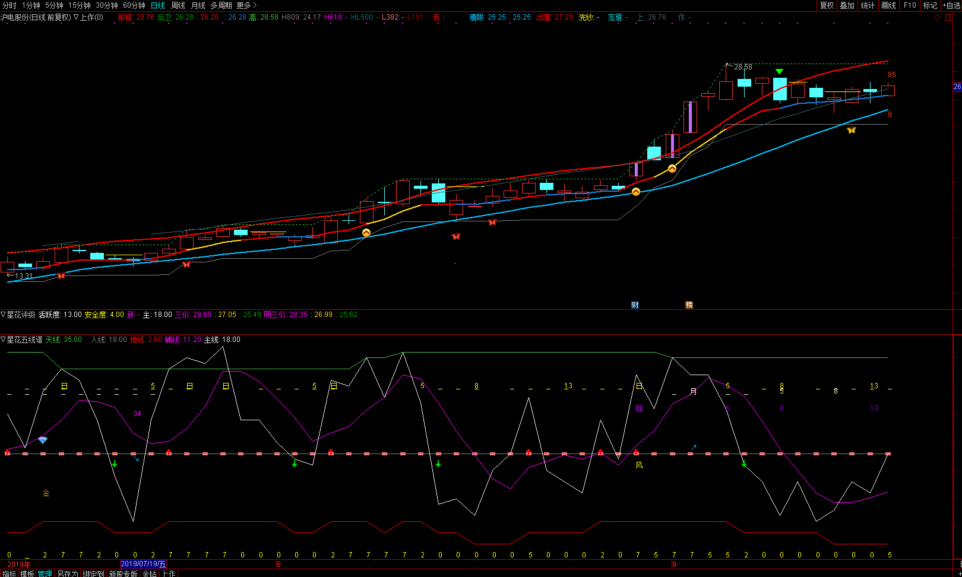Activate the 画线 drawing tool

888,5
